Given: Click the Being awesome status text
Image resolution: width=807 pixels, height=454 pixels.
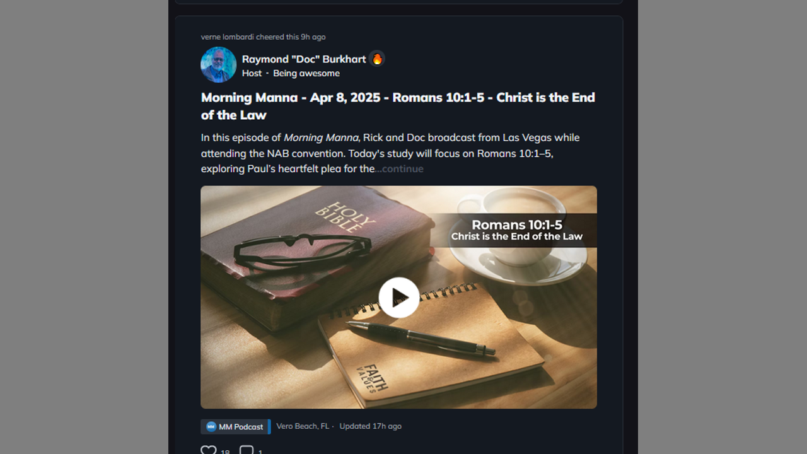Looking at the screenshot, I should (x=306, y=73).
